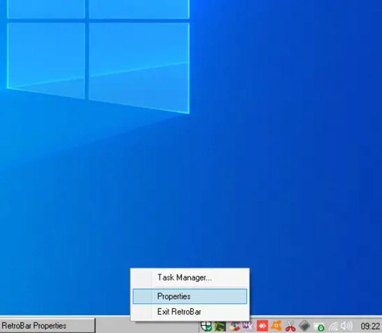
Task: Click the gray diamond tray icon
Action: coord(304,326)
